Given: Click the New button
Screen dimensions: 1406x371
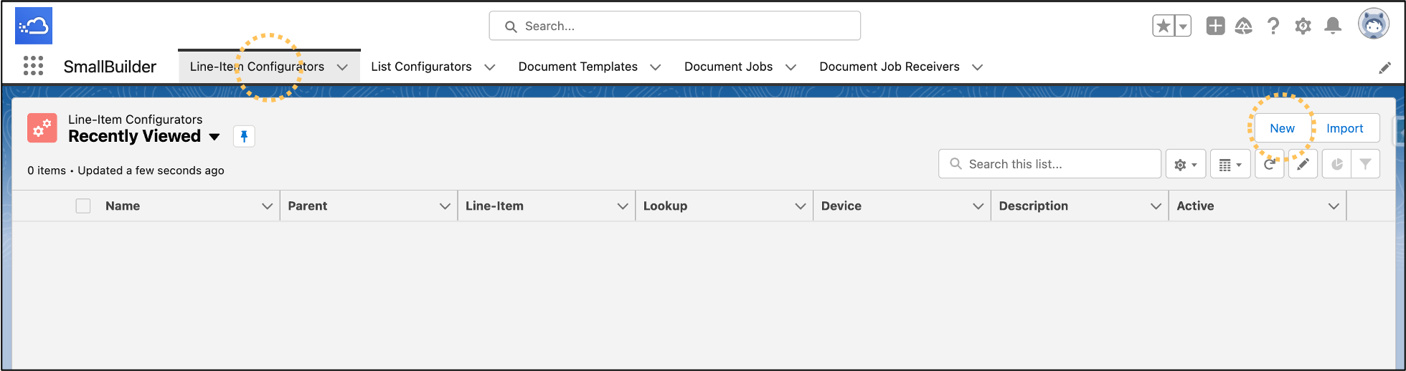Looking at the screenshot, I should pos(1282,128).
